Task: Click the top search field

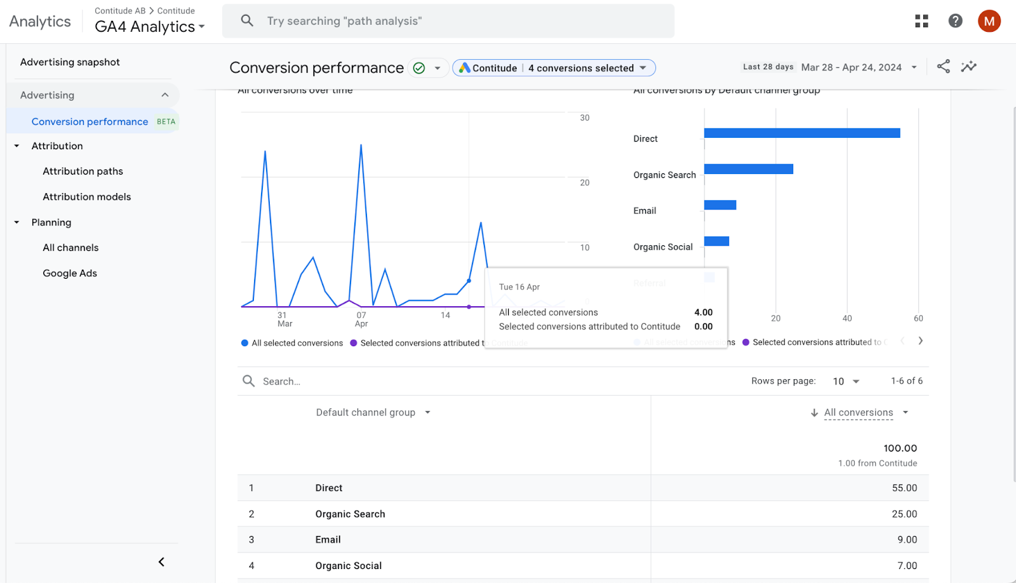Action: [x=448, y=21]
